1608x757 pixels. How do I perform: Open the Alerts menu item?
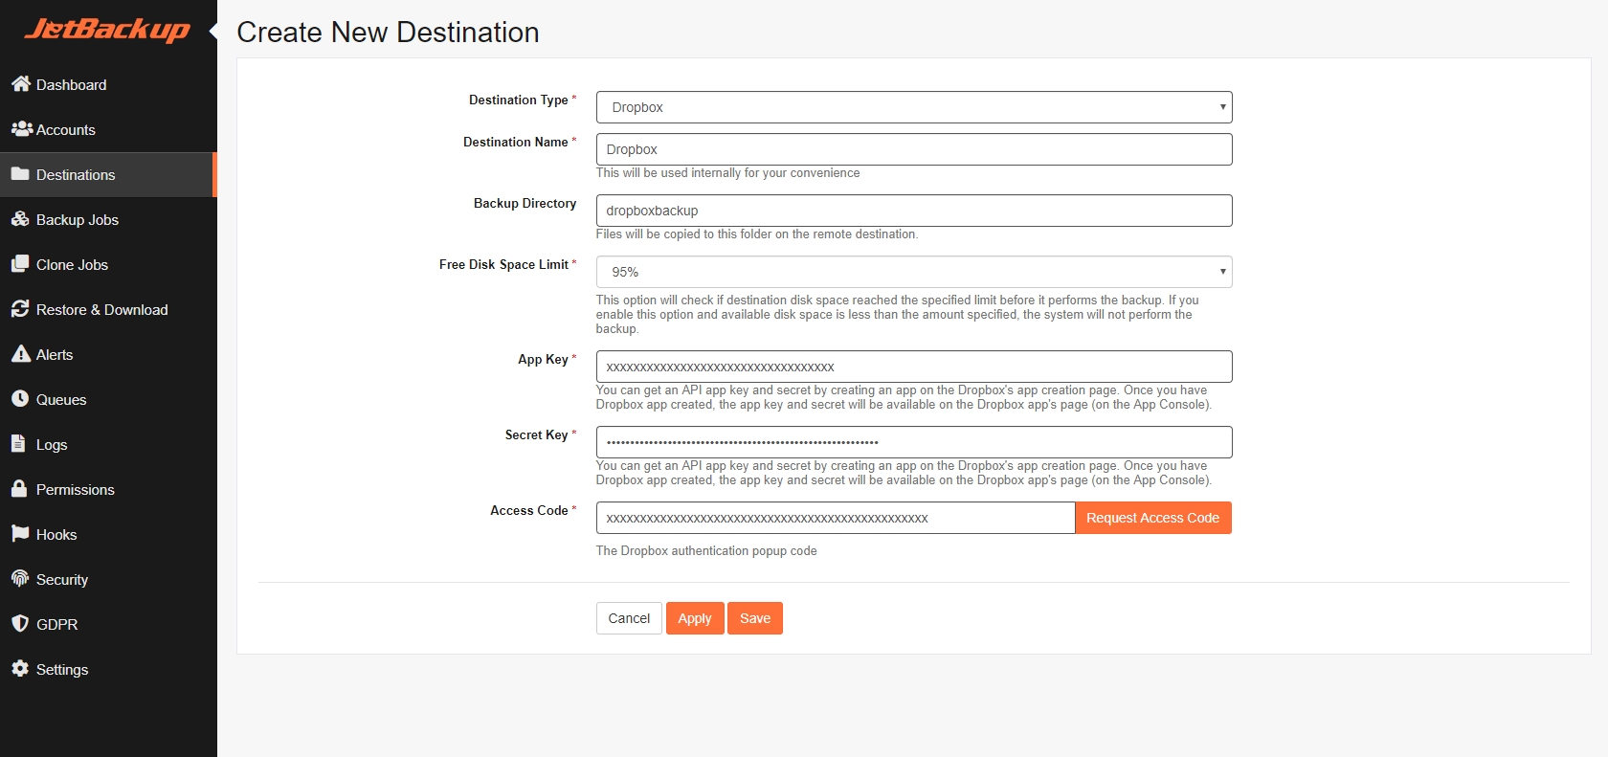coord(108,354)
